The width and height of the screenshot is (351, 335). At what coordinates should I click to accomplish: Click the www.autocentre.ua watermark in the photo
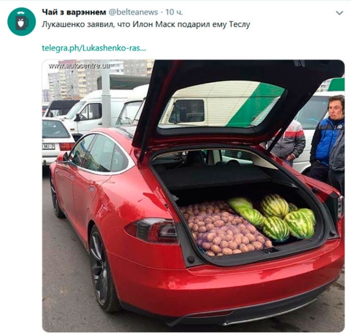80,66
